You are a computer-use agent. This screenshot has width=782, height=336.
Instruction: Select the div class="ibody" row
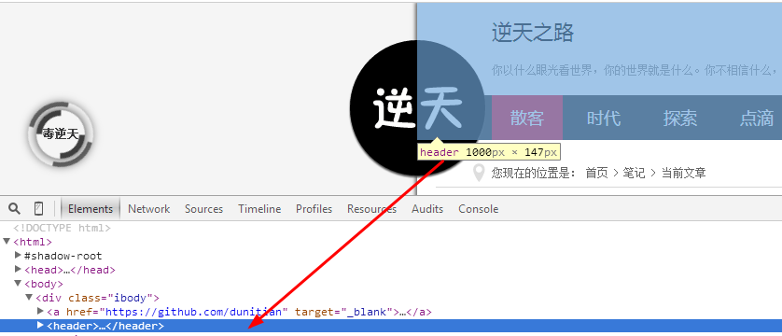[97, 298]
